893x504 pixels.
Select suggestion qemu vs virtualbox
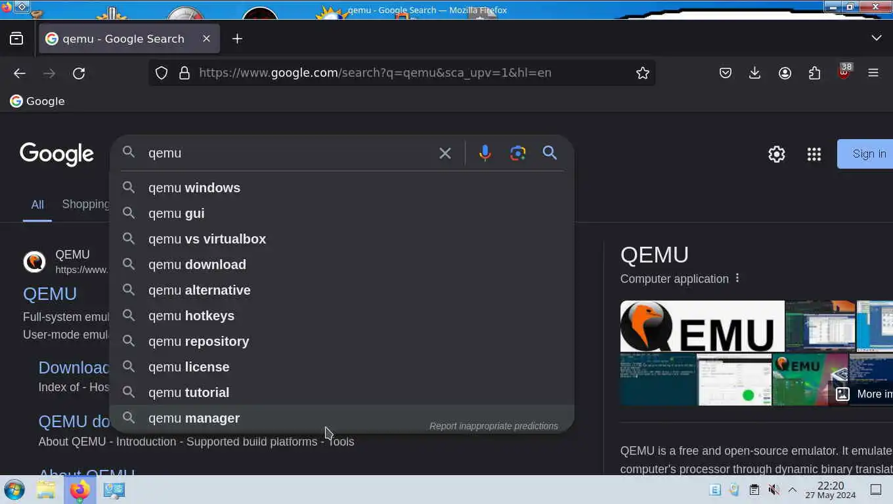point(341,239)
